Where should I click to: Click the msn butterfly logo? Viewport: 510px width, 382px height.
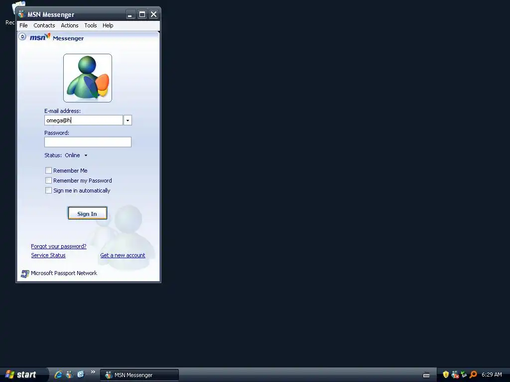tap(40, 37)
